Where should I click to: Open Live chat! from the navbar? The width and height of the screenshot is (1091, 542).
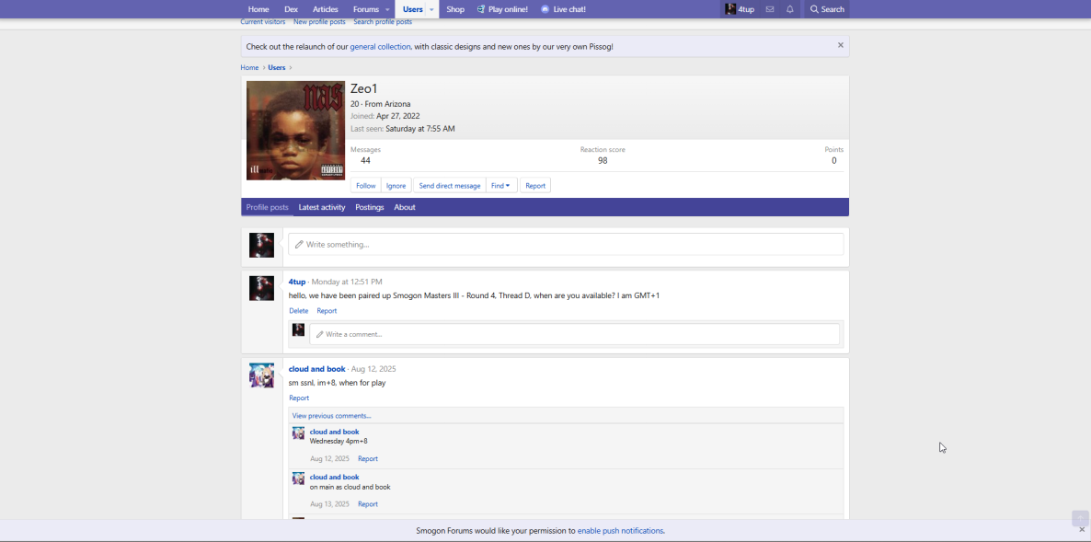[563, 9]
